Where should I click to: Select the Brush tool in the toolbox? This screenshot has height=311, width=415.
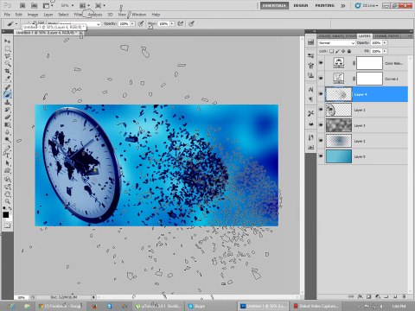point(7,94)
